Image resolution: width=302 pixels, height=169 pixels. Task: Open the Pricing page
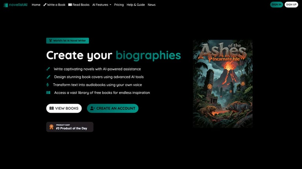(119, 5)
